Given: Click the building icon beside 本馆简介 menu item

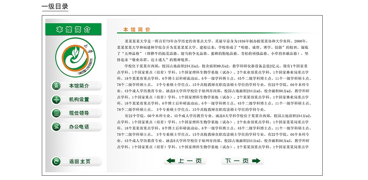Looking at the screenshot, I should (56, 86).
